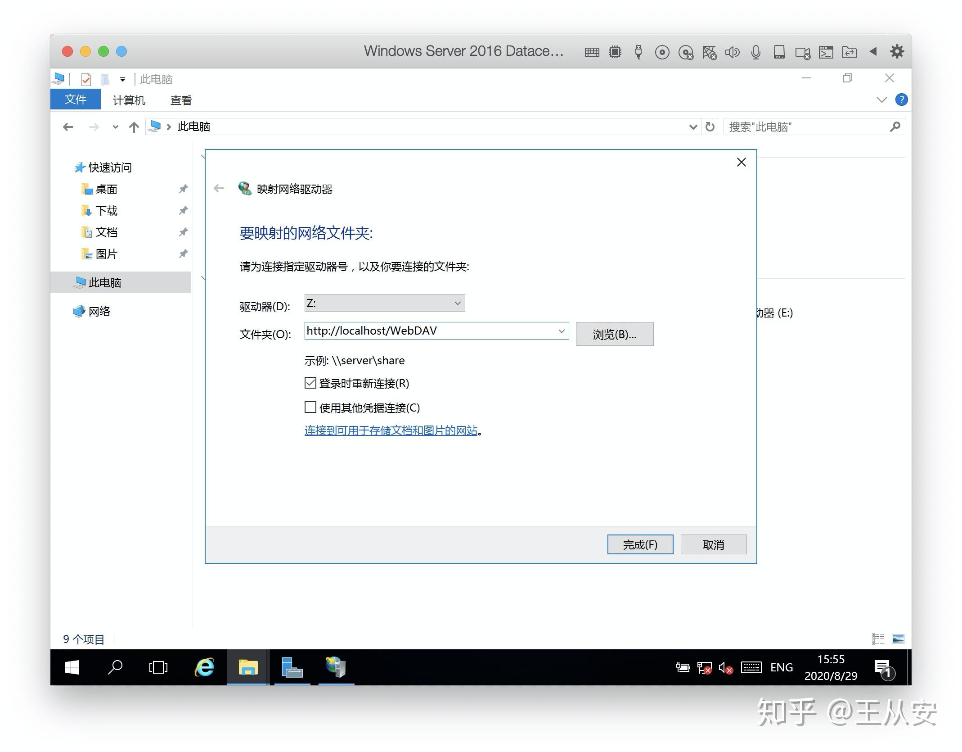Click the CPU/processor icon in VM toolbar
Screen dimensions: 962x752
point(615,51)
